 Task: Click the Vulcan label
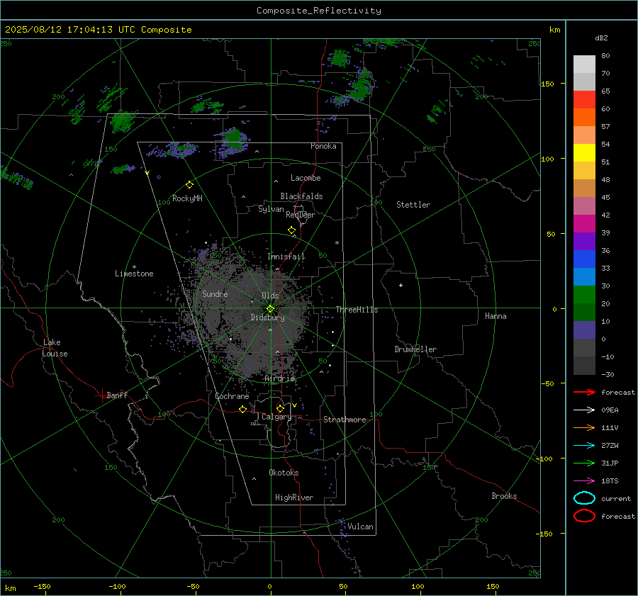click(x=360, y=527)
